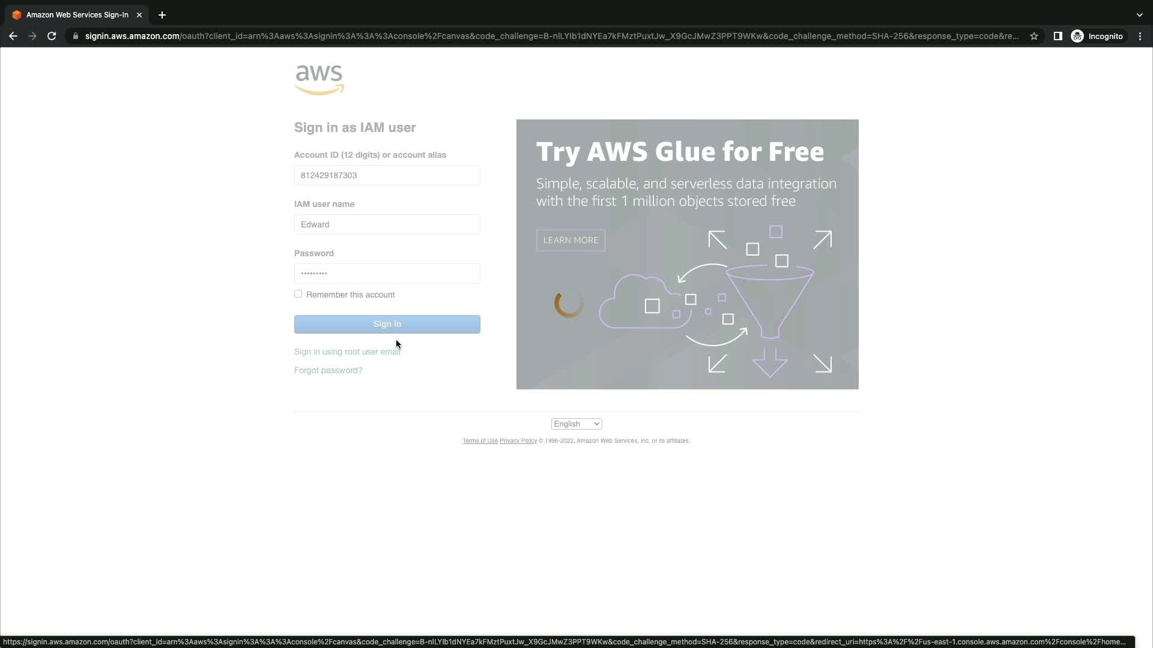Enable the Remember this account checkbox

click(x=298, y=294)
